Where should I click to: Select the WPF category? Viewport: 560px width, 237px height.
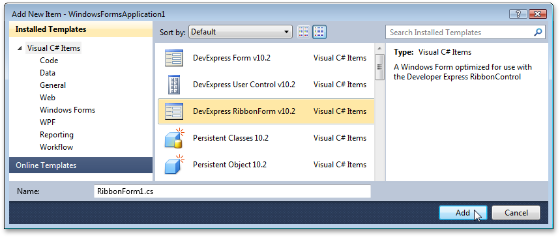[x=48, y=122]
